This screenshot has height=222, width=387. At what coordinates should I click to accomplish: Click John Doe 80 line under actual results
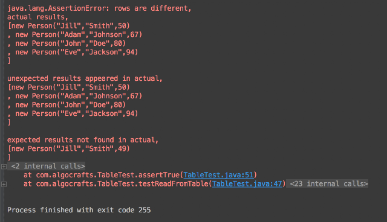pos(67,43)
